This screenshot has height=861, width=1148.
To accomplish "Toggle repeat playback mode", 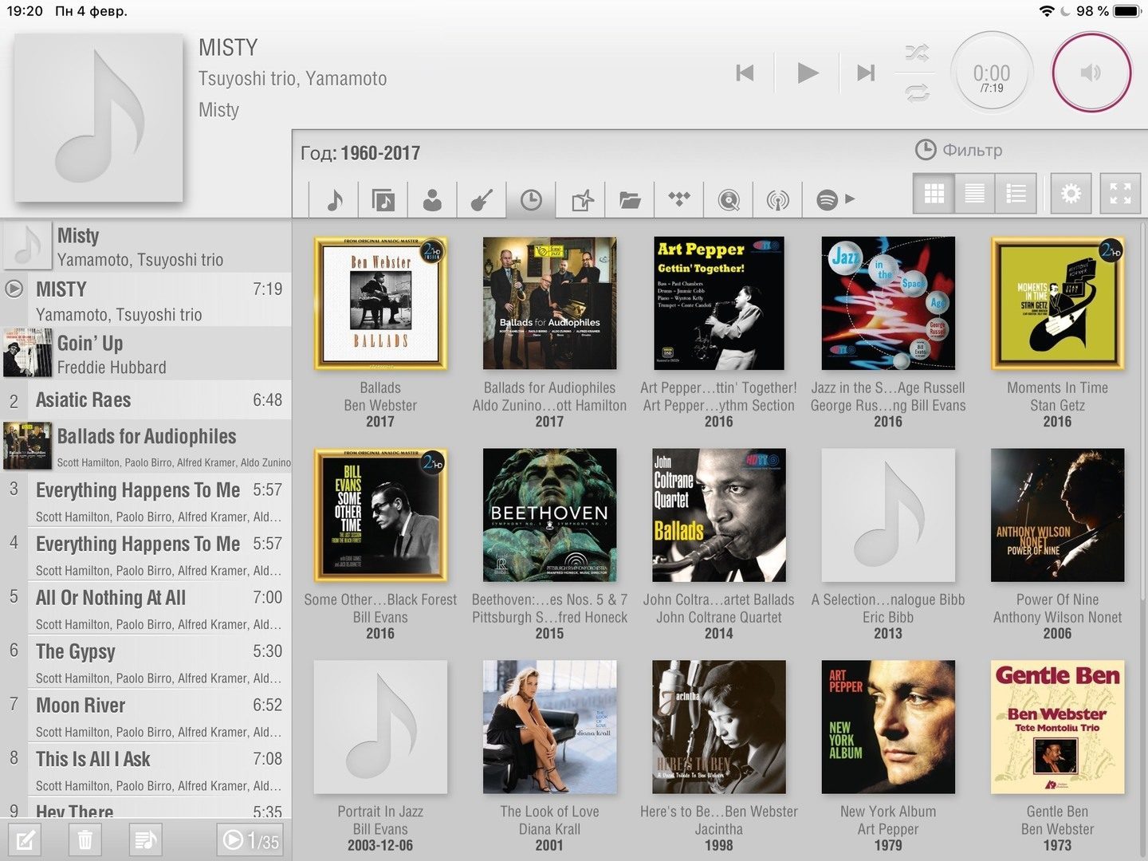I will click(x=917, y=93).
